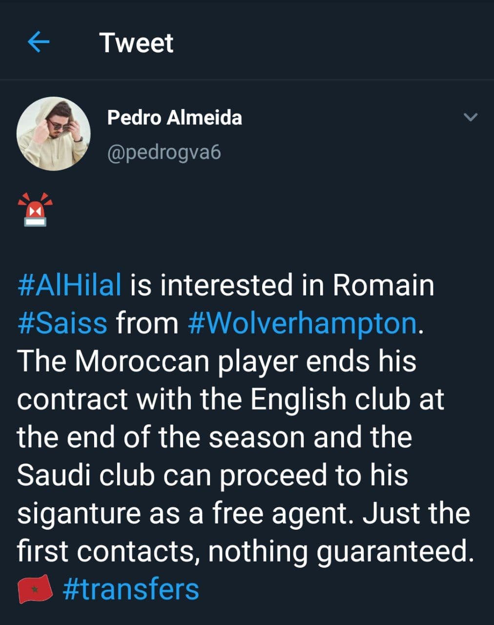Open Pedro Almeida's profile picture

click(54, 133)
